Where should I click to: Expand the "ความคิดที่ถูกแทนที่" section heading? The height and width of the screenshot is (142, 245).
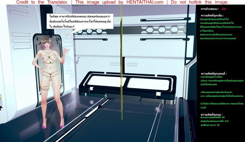click(x=213, y=74)
